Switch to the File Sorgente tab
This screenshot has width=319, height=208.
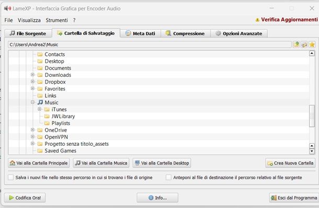pos(28,33)
